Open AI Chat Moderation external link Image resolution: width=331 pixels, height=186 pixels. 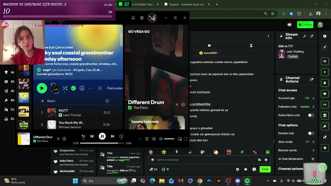313,159
